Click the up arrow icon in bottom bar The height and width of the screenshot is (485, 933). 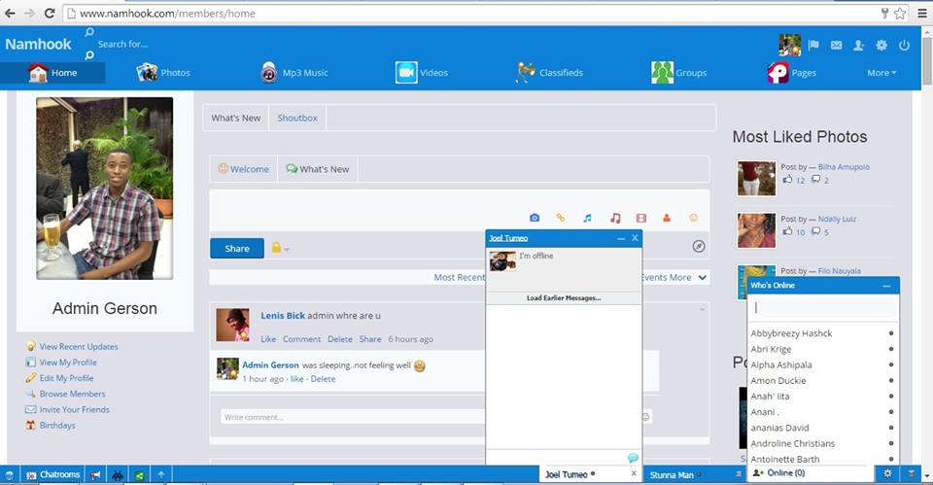click(160, 475)
